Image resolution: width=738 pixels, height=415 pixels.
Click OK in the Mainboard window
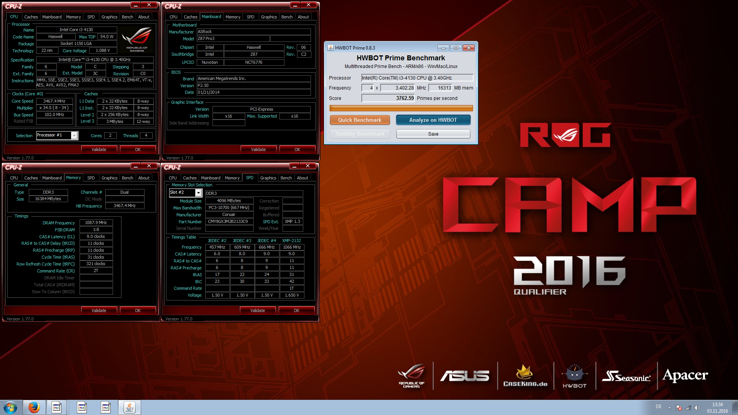[x=298, y=149]
